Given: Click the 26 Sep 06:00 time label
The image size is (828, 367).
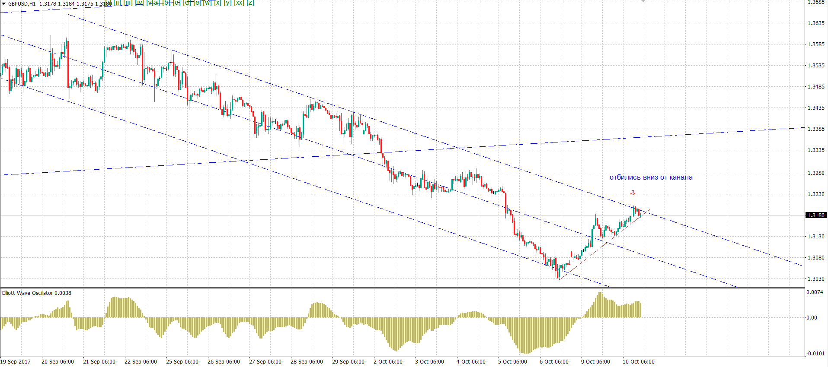Looking at the screenshot, I should coord(224,362).
